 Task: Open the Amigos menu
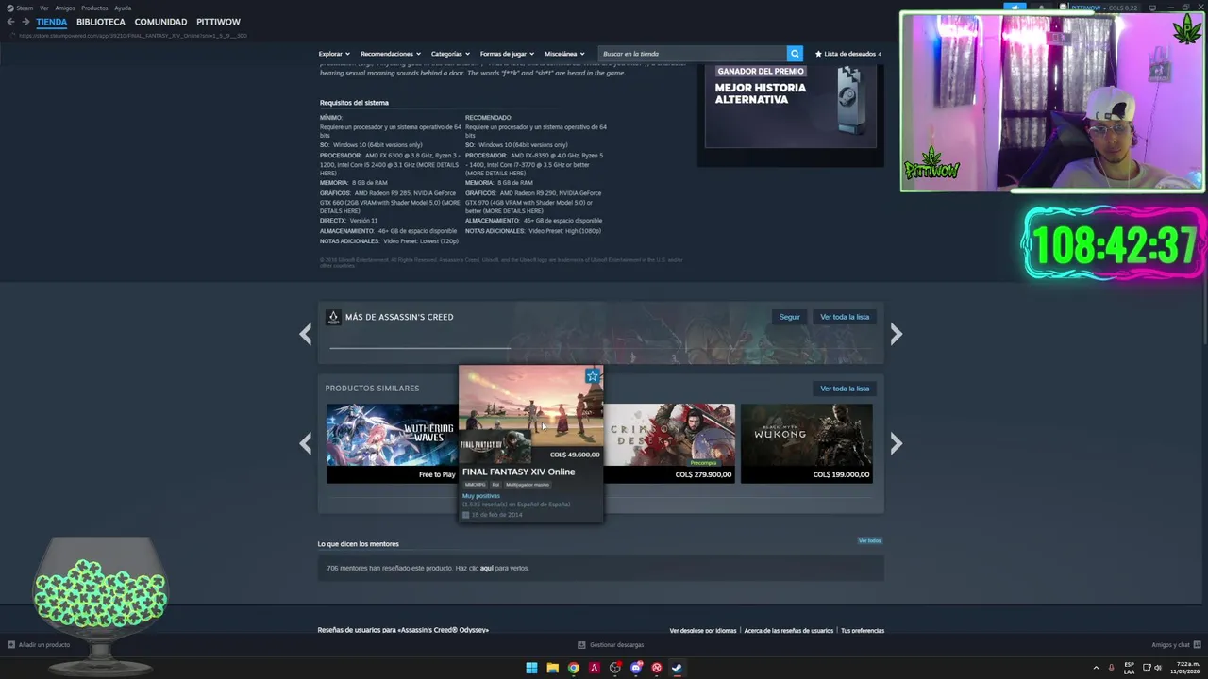click(64, 8)
